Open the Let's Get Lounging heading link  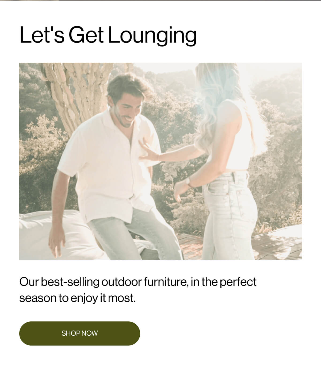click(108, 35)
